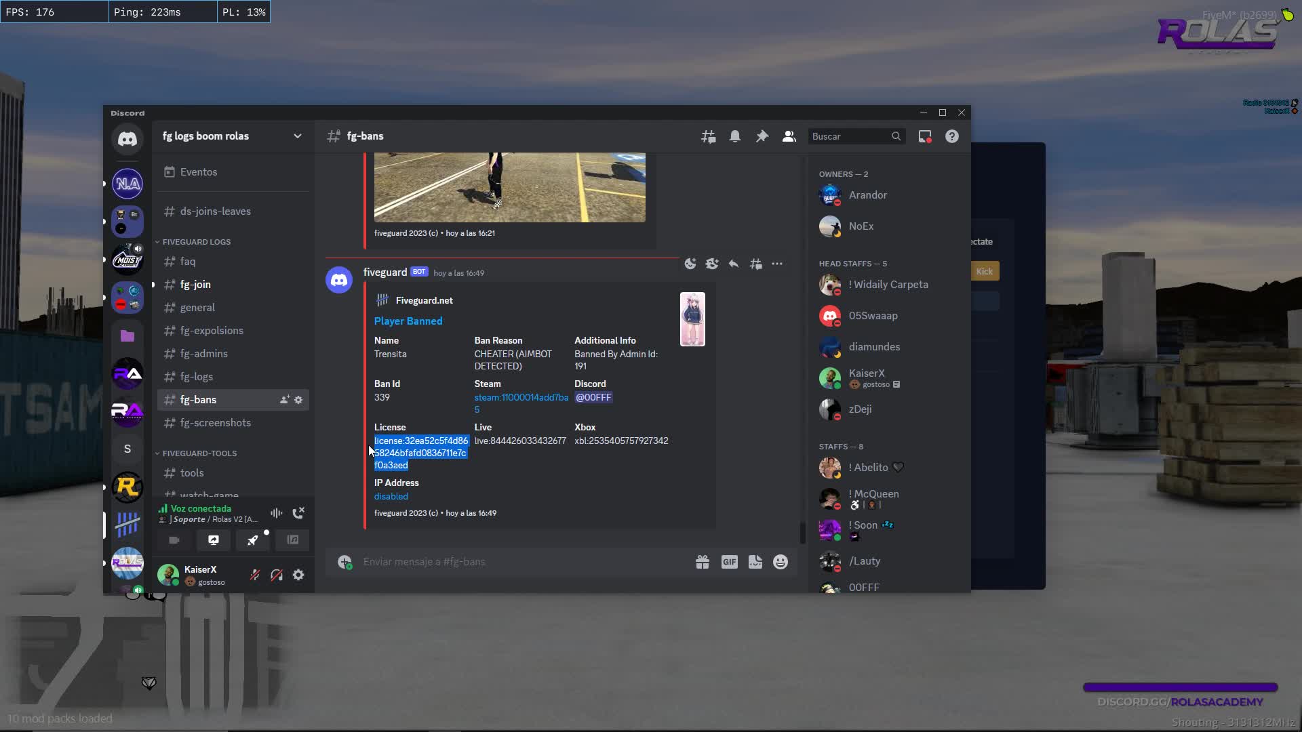Screen dimensions: 1302x732
Task: Click the steam:11000014add7ba5 link
Action: coord(520,397)
